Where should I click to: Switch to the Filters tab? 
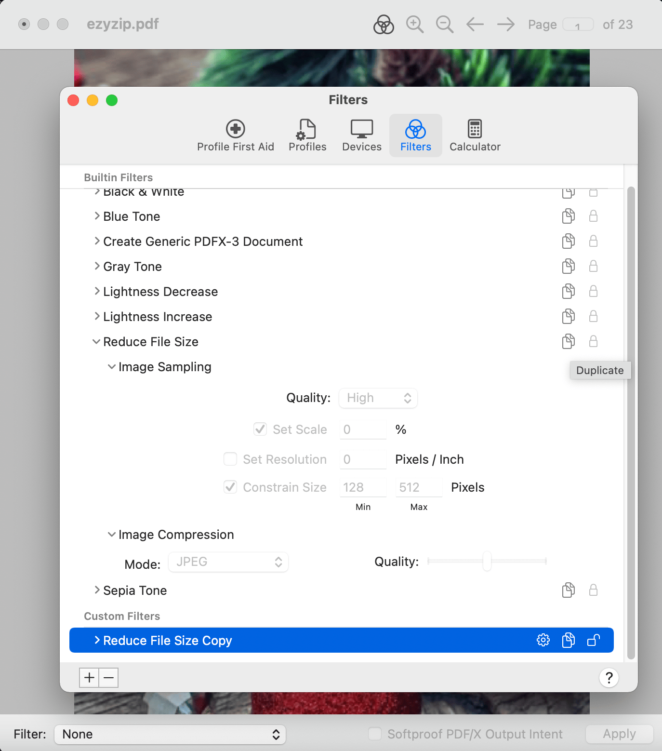(x=415, y=135)
